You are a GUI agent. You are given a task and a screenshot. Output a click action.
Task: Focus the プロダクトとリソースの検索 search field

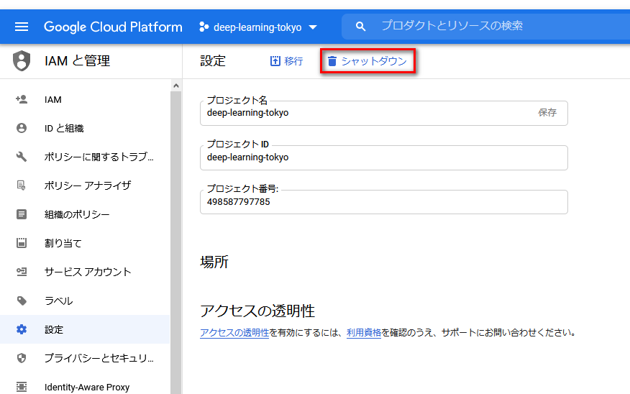(485, 27)
